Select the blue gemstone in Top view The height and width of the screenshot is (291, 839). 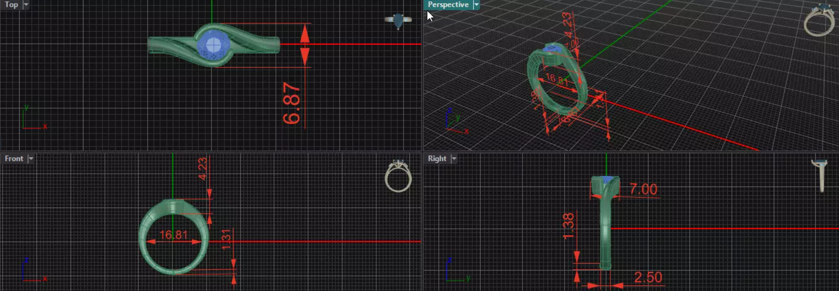tap(213, 45)
